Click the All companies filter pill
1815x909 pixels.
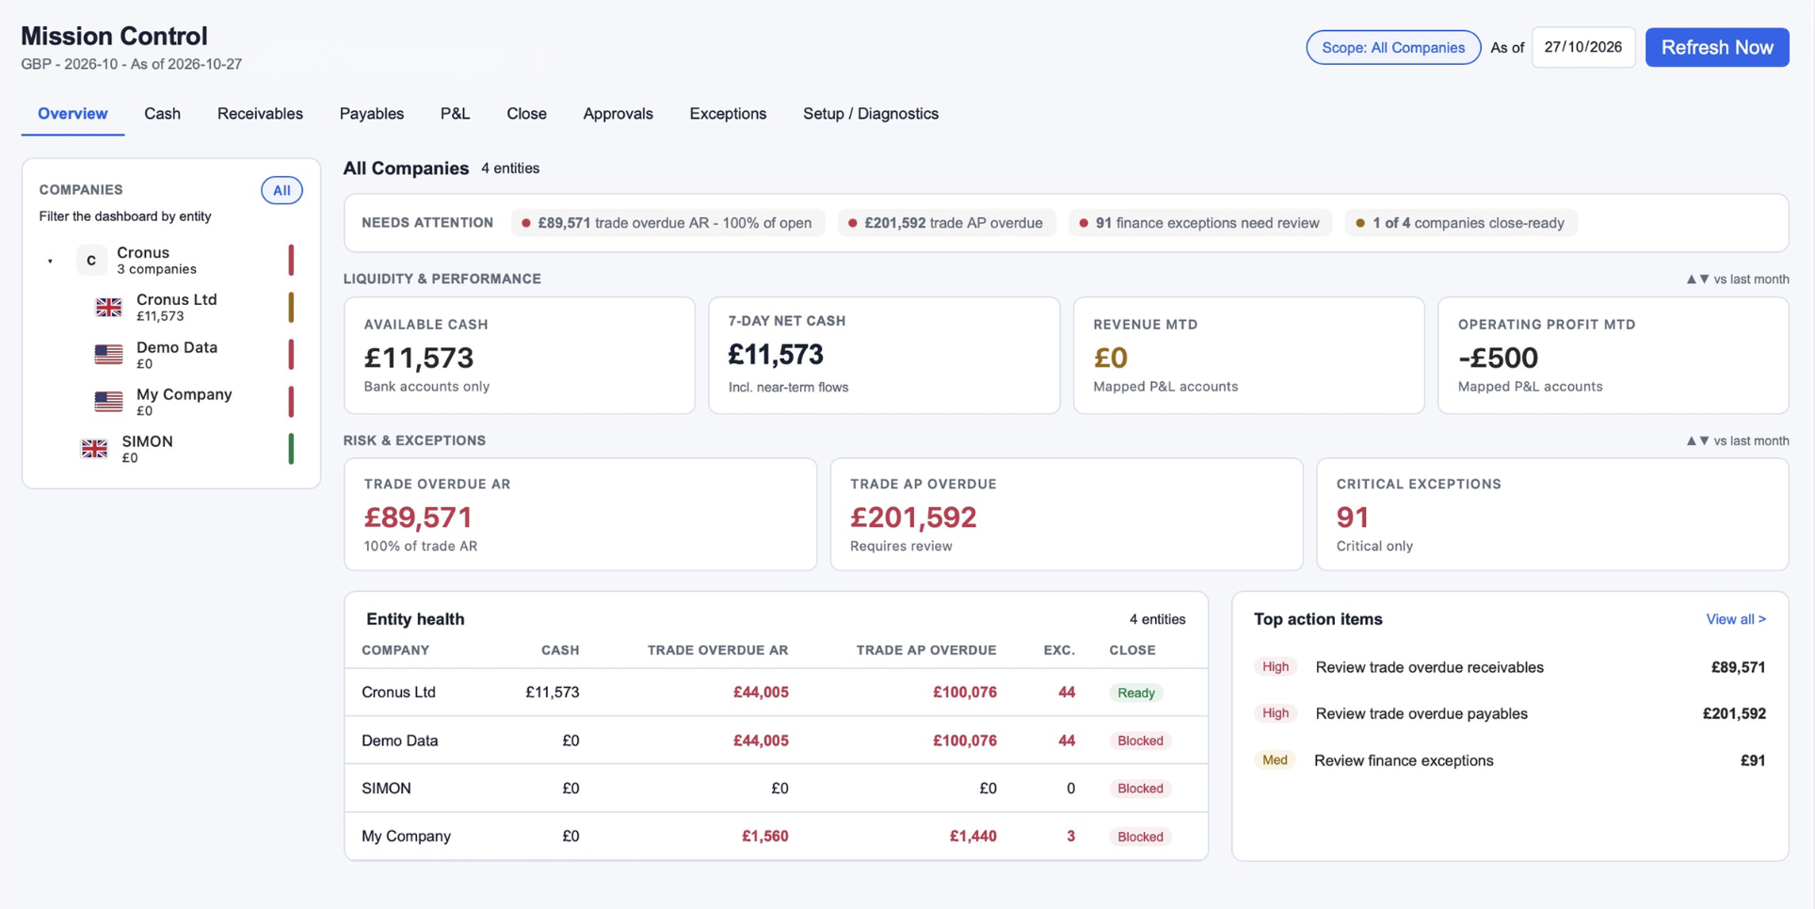pyautogui.click(x=281, y=190)
